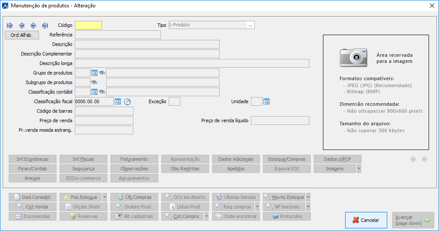Click right arrow beside Dados p/PCP
The image size is (439, 231).
(x=425, y=159)
